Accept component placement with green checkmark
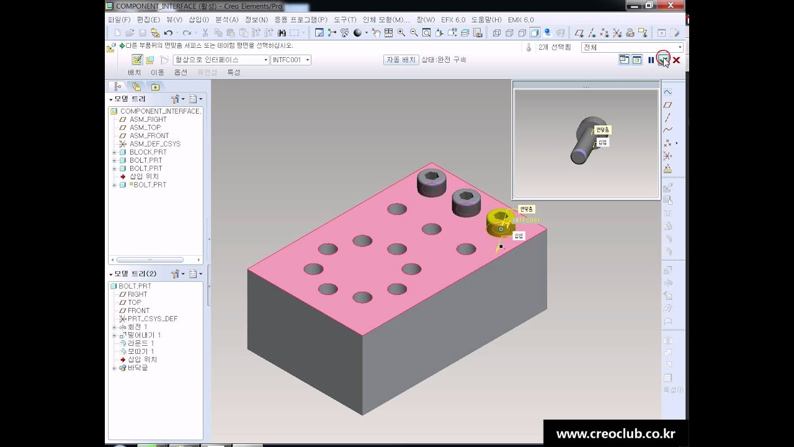Screen dimensions: 794x447 [x=664, y=60]
